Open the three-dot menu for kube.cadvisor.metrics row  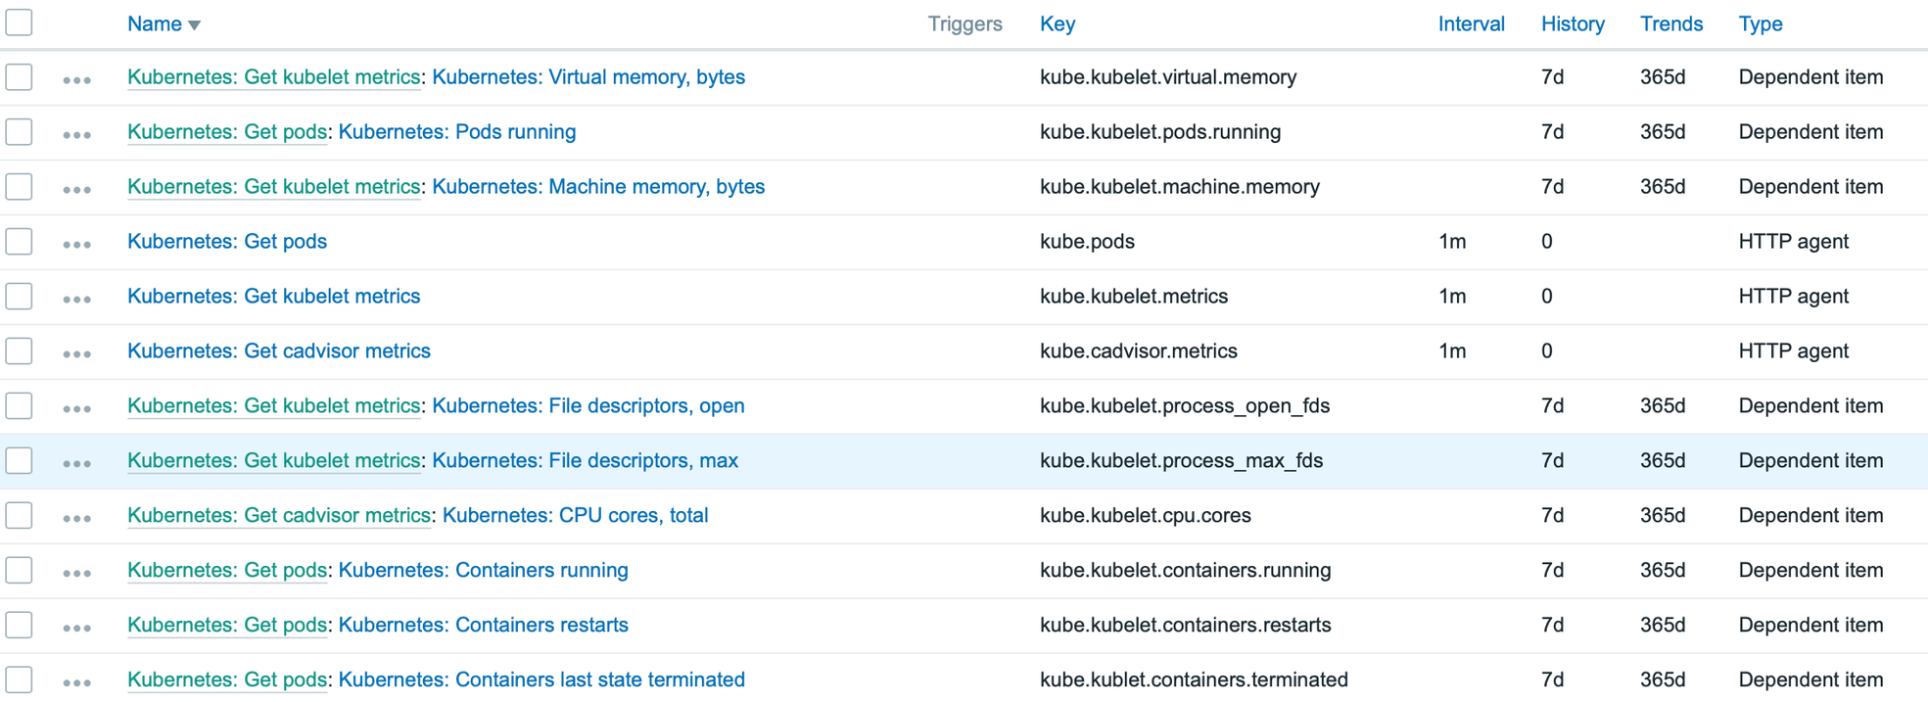point(76,354)
